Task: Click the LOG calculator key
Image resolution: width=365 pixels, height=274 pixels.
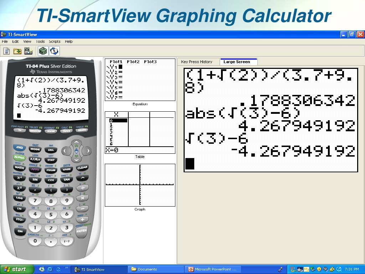Action: (x=20, y=198)
